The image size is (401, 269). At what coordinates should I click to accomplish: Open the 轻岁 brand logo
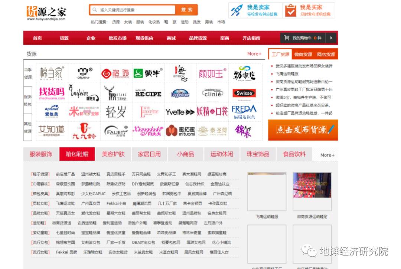point(116,112)
